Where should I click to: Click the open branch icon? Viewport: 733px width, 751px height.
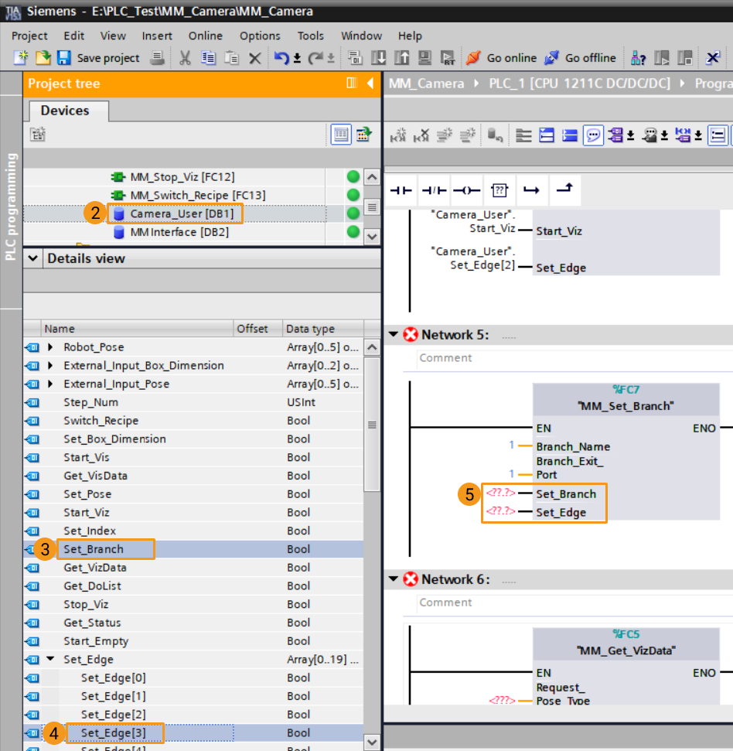(x=531, y=189)
